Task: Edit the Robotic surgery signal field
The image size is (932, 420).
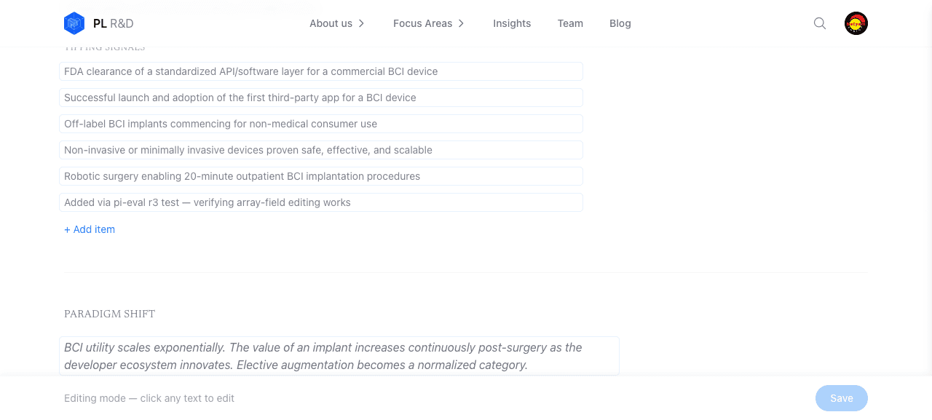Action: pyautogui.click(x=321, y=176)
